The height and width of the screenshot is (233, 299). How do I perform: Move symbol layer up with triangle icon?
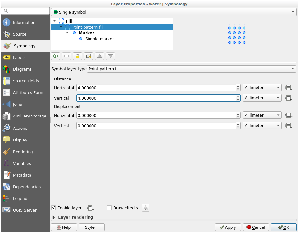100,56
